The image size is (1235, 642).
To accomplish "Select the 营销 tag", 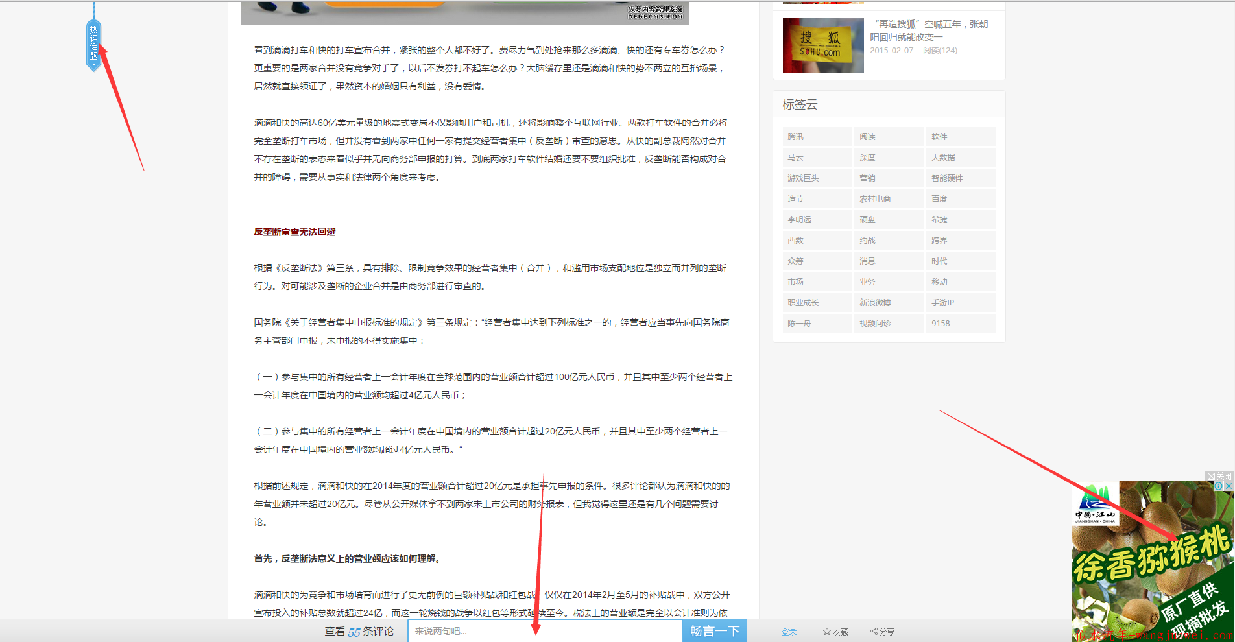I will (889, 178).
